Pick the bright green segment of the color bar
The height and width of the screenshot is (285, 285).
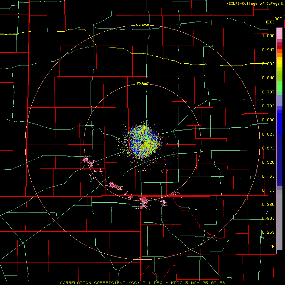click(280, 86)
